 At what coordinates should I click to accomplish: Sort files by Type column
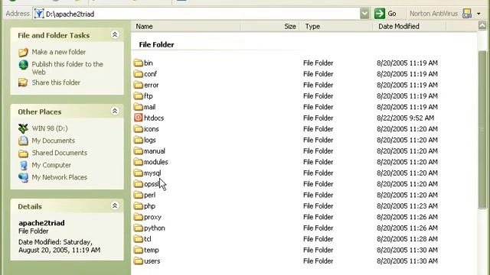click(336, 27)
